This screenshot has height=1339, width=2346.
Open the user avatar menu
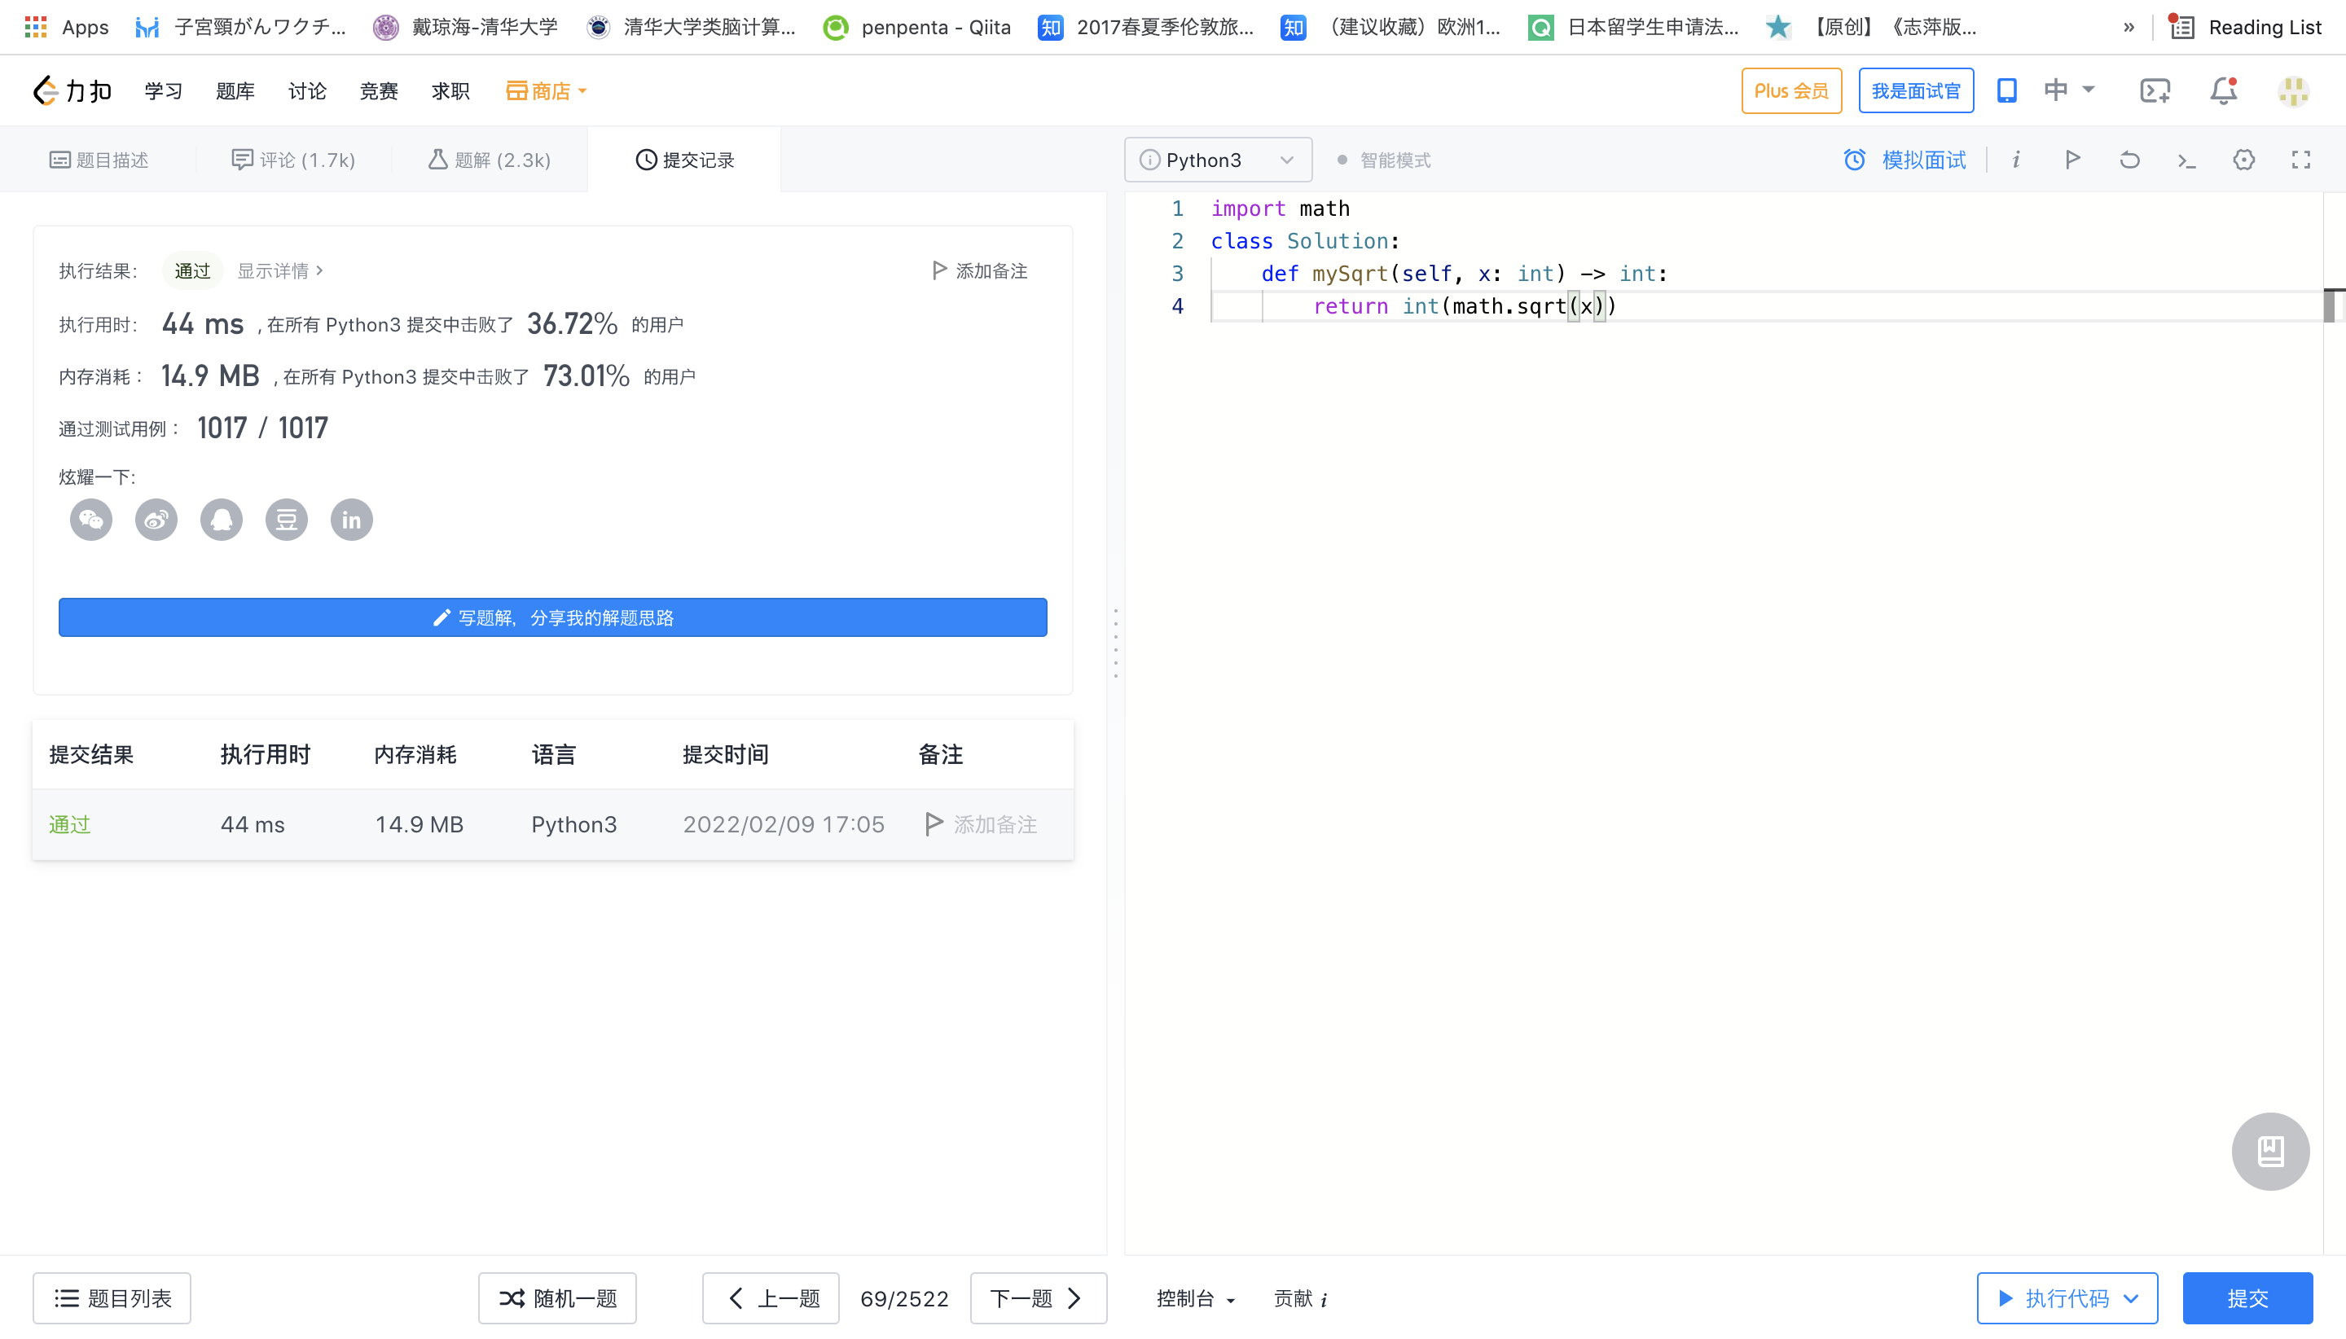tap(2294, 91)
